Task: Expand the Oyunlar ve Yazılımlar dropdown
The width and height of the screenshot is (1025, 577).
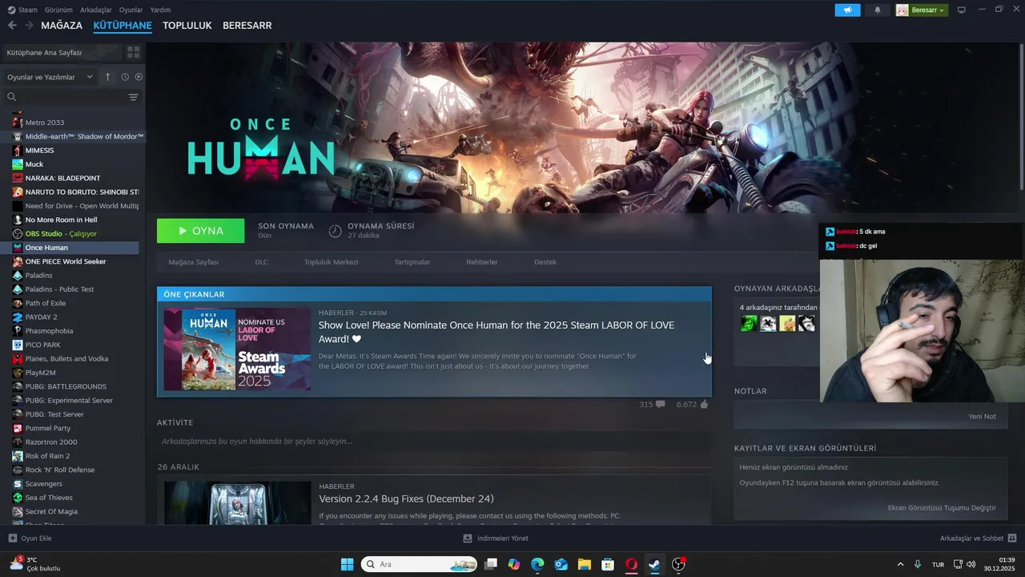Action: (x=50, y=77)
